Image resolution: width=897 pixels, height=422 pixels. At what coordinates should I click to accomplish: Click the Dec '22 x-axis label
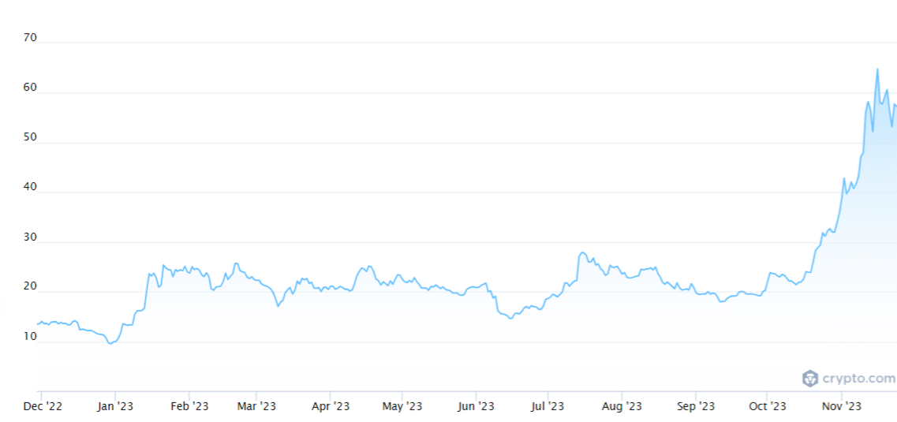[x=42, y=406]
